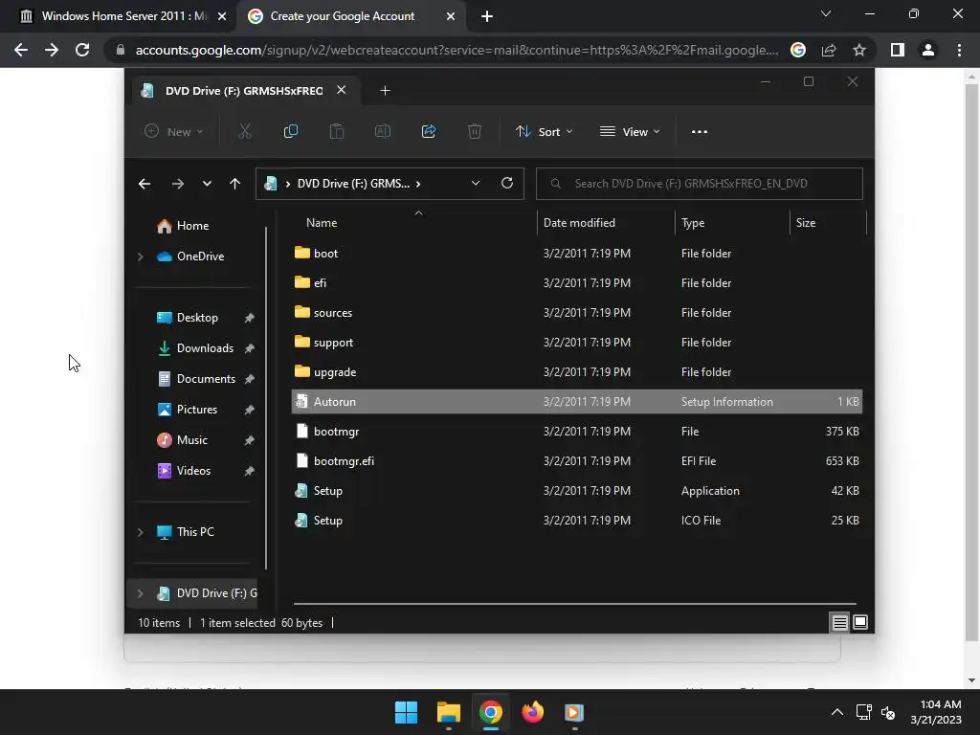The width and height of the screenshot is (980, 735).
Task: Click the share page icon in Chrome
Action: [829, 50]
